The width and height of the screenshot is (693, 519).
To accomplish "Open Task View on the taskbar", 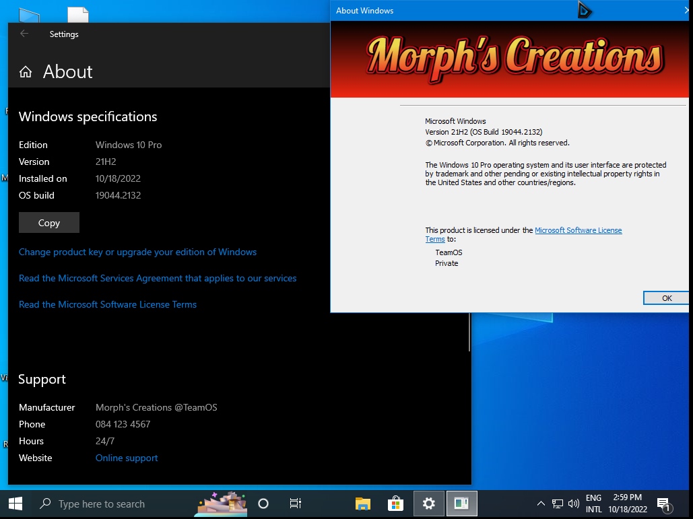I will pyautogui.click(x=296, y=504).
